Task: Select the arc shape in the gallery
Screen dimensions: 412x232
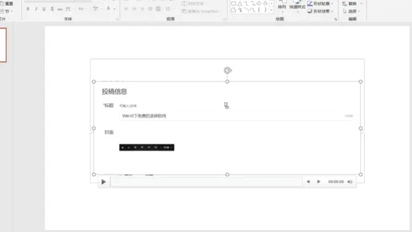Action: [246, 10]
